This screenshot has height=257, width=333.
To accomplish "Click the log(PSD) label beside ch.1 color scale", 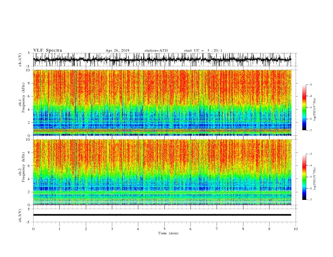I will 315,110.
